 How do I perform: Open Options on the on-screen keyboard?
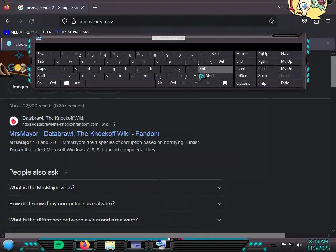click(x=245, y=83)
